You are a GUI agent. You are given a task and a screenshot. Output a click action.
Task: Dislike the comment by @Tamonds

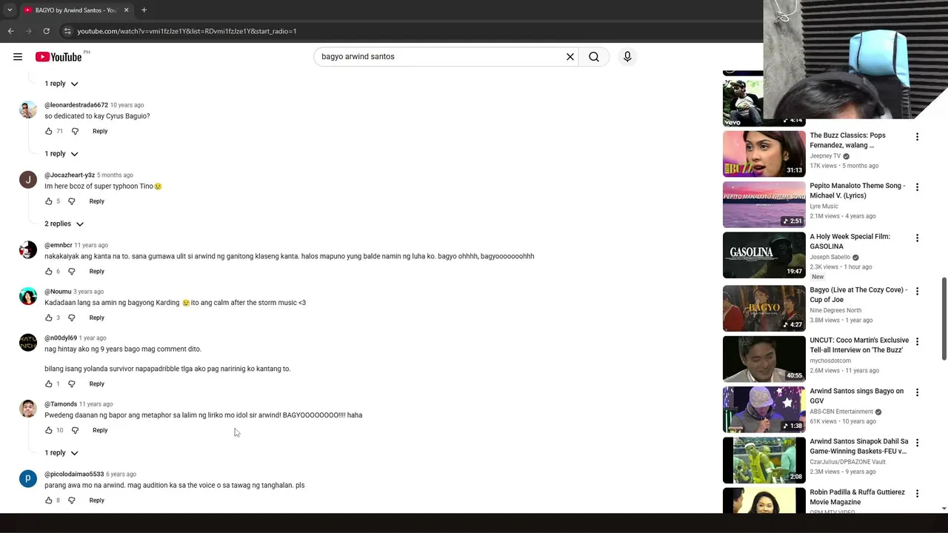click(75, 430)
